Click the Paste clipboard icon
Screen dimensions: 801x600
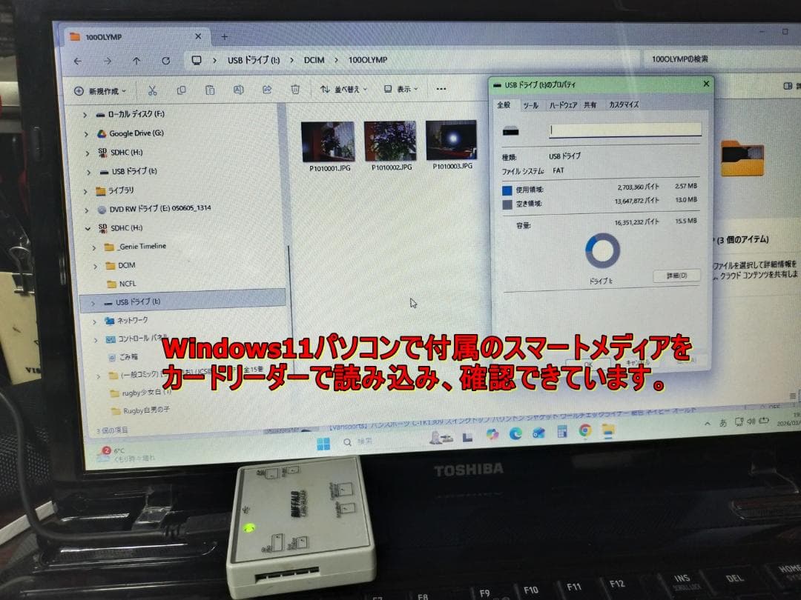(x=210, y=90)
